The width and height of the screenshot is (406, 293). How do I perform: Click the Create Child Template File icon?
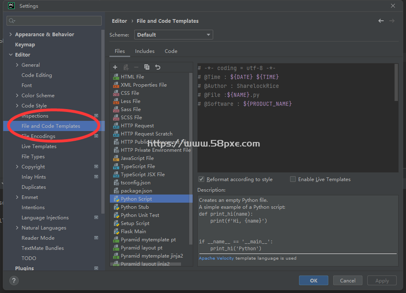pyautogui.click(x=126, y=68)
